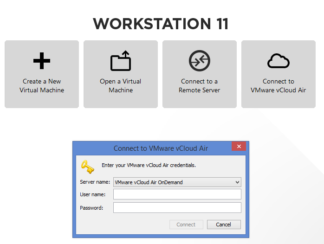Click the folder-arrow Open a Virtual Machine icon
Image resolution: width=324 pixels, height=244 pixels.
[121, 61]
